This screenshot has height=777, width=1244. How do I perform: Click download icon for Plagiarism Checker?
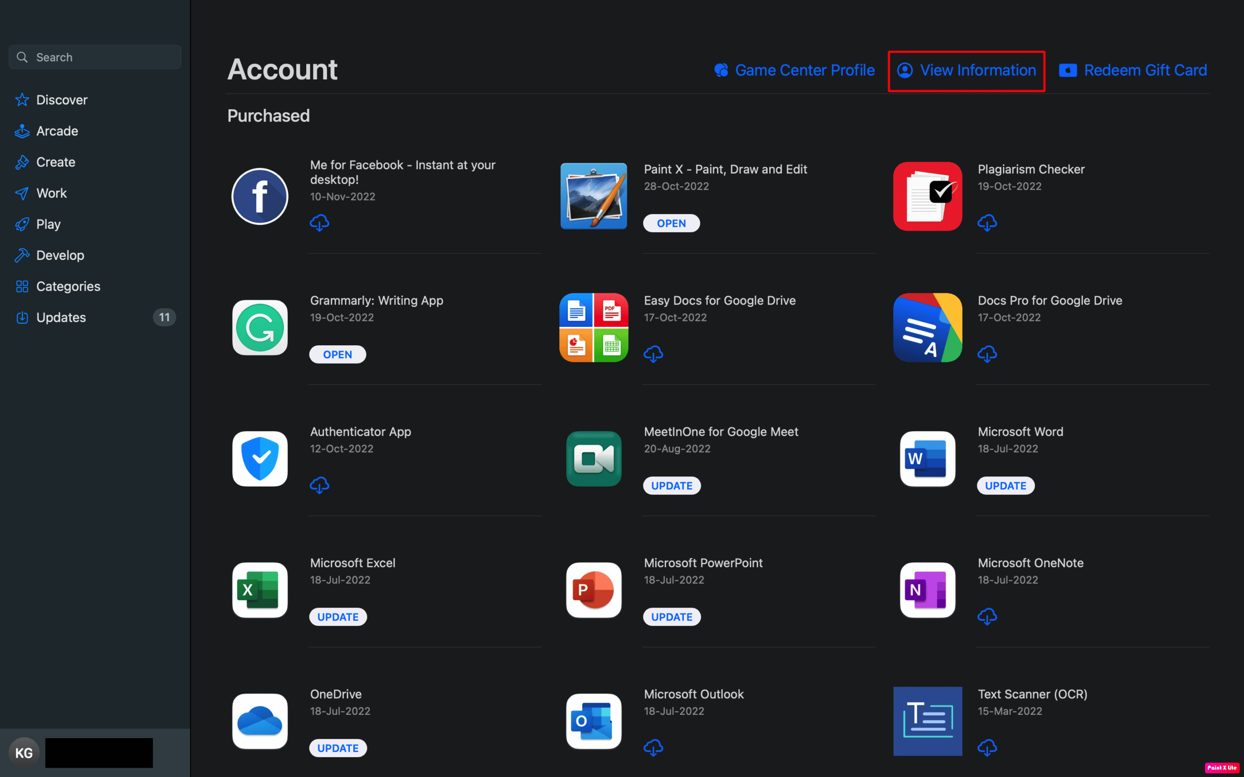tap(987, 222)
